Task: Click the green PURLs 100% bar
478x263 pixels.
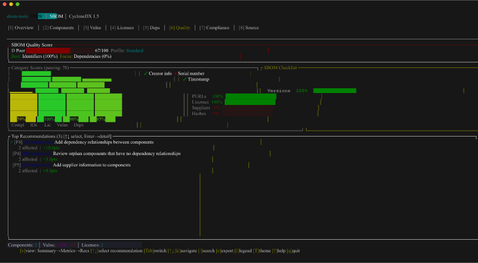Action: [250, 96]
